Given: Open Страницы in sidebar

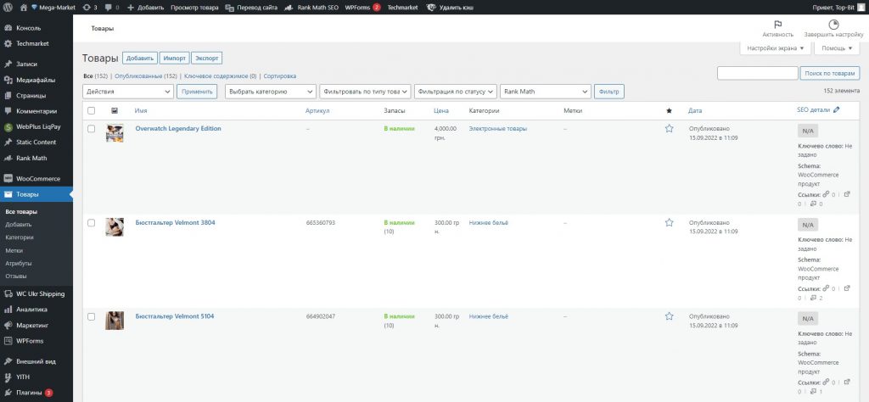Looking at the screenshot, I should pos(36,95).
